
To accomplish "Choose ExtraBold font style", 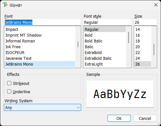I will [105, 52].
